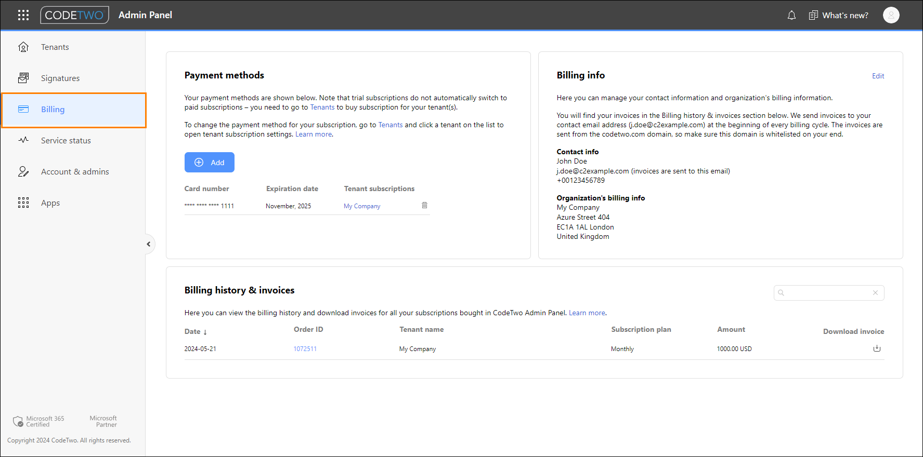
Task: Click the Subscription plan column header
Action: (x=641, y=329)
